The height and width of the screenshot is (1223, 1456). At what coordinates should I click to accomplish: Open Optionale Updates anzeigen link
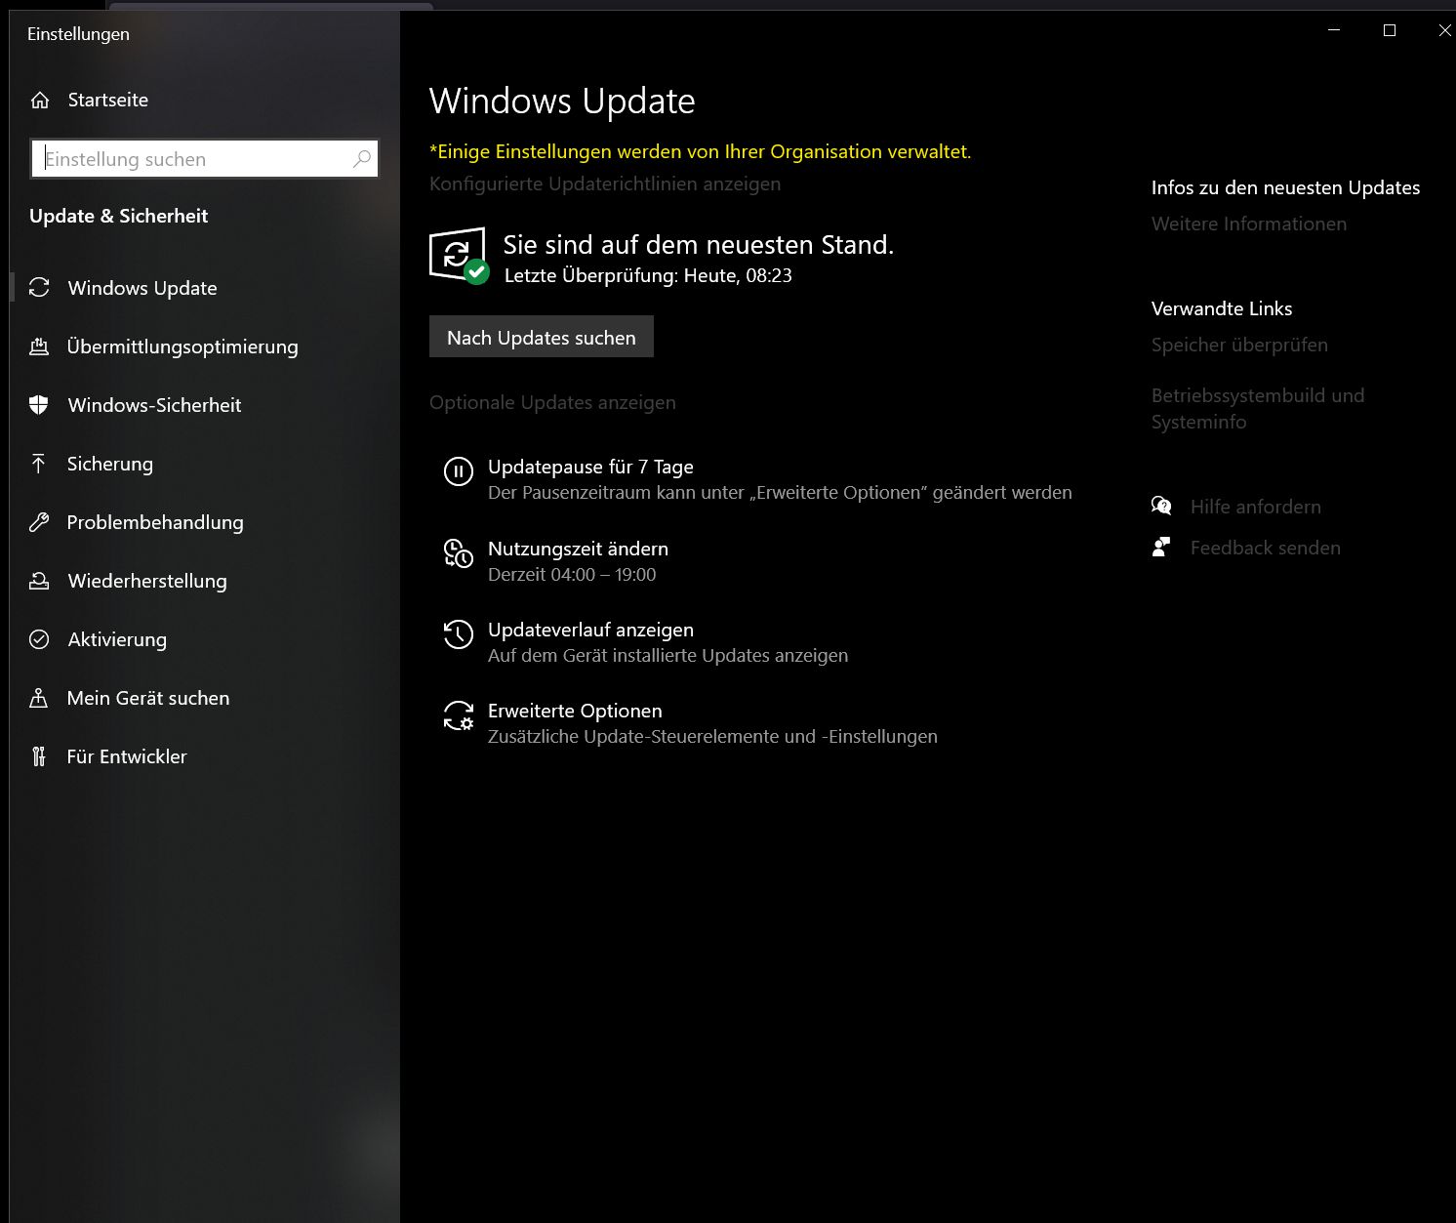[552, 402]
